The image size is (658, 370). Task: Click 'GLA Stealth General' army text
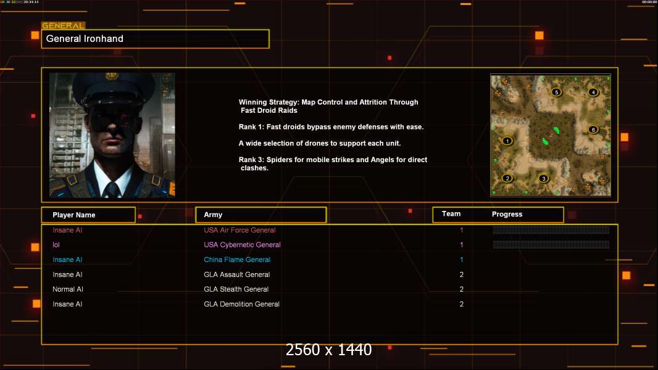236,289
